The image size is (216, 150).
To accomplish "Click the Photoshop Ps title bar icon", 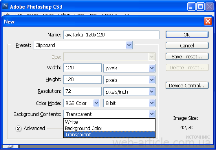I will (5, 6).
